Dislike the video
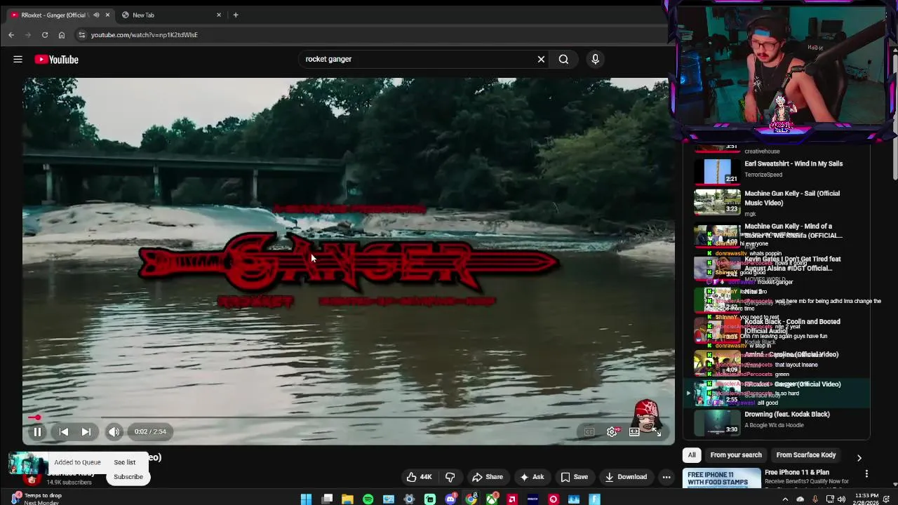Viewport: 898px width, 505px height. tap(450, 477)
